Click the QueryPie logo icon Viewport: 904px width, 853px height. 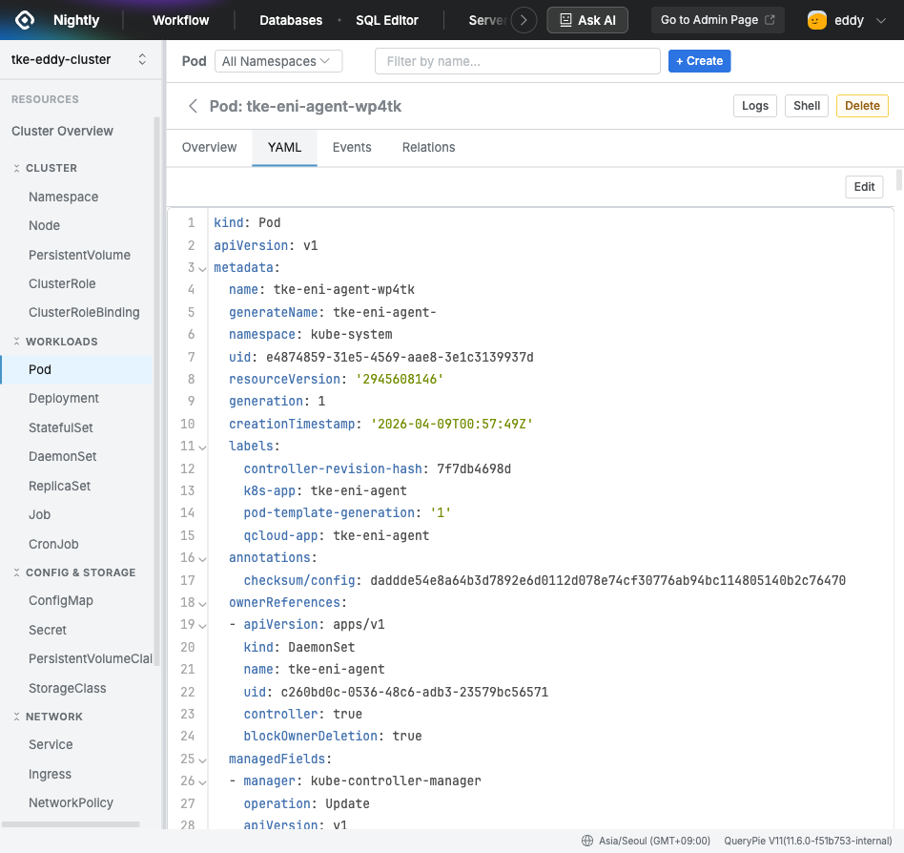point(25,20)
